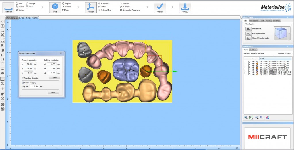Screen dimensions: 294x150
Task: Select the Rotate tool in Position group
Action: click(104, 7)
